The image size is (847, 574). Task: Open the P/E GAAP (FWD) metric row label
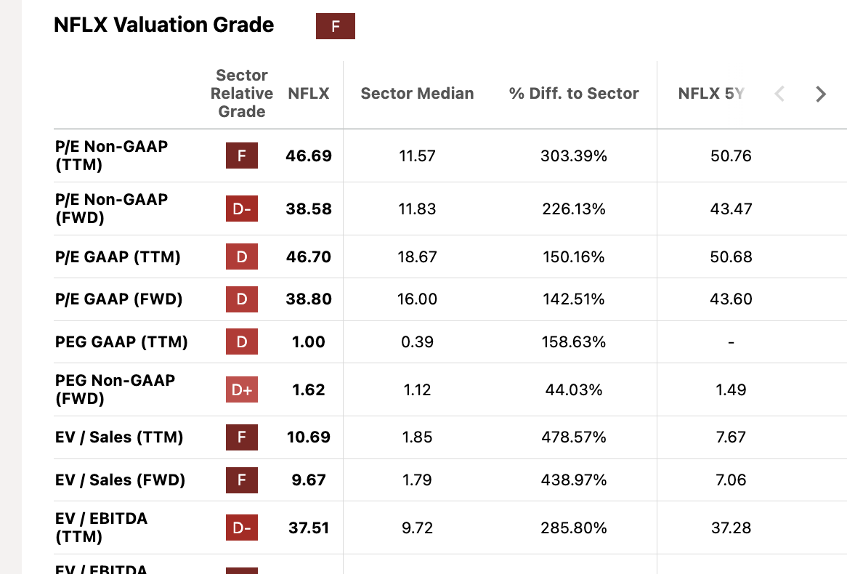tap(118, 299)
